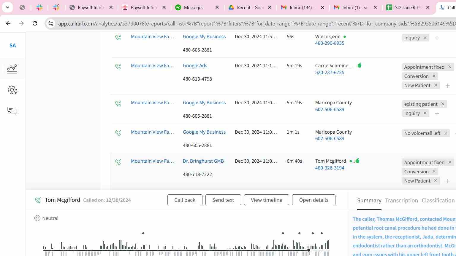This screenshot has width=456, height=256.
Task: Add a tag to Tom Mcgifford call
Action: [x=448, y=181]
